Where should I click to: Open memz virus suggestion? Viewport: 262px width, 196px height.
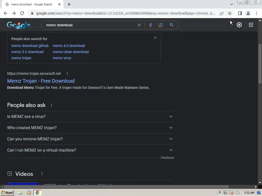tap(62, 58)
